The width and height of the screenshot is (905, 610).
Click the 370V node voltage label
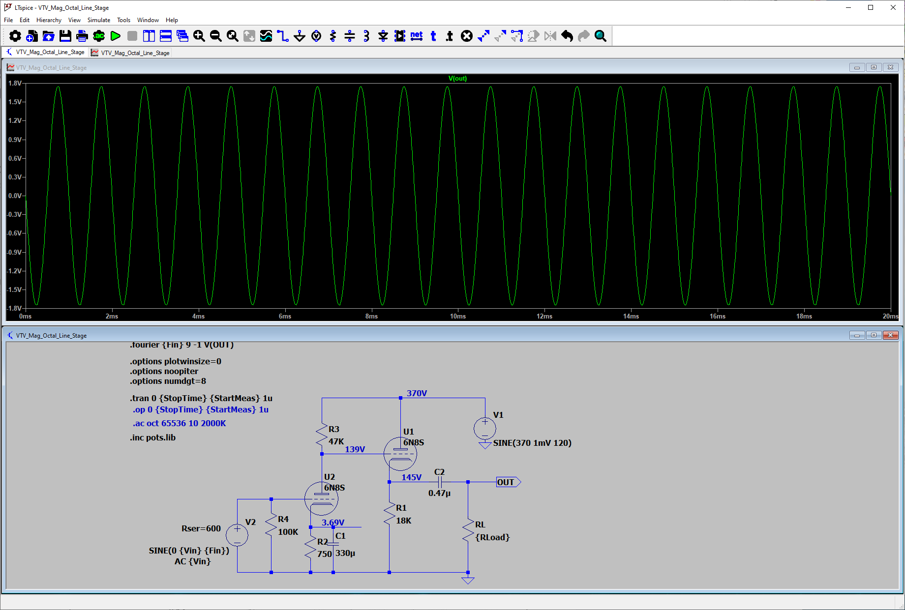pyautogui.click(x=417, y=393)
